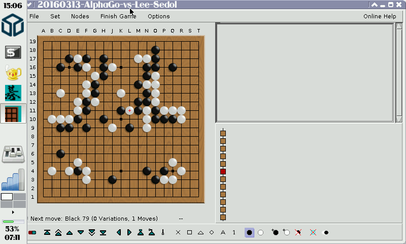Screen dimensions: 406x244
Task: Select the topmost node in the game tree
Action: [223, 133]
